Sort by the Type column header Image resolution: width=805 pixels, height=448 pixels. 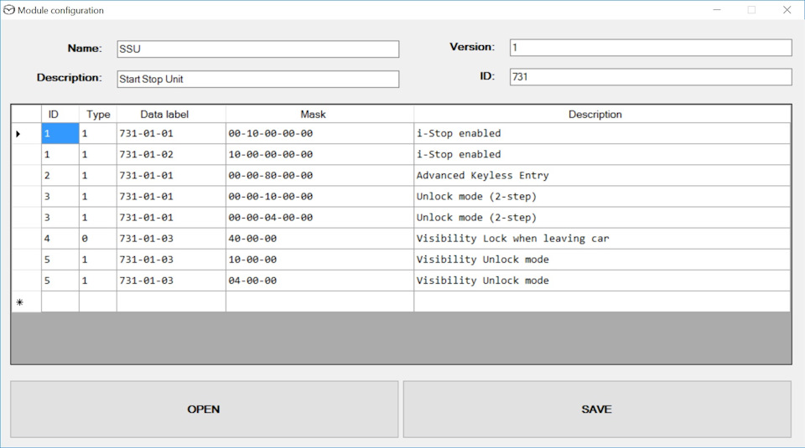pos(98,115)
